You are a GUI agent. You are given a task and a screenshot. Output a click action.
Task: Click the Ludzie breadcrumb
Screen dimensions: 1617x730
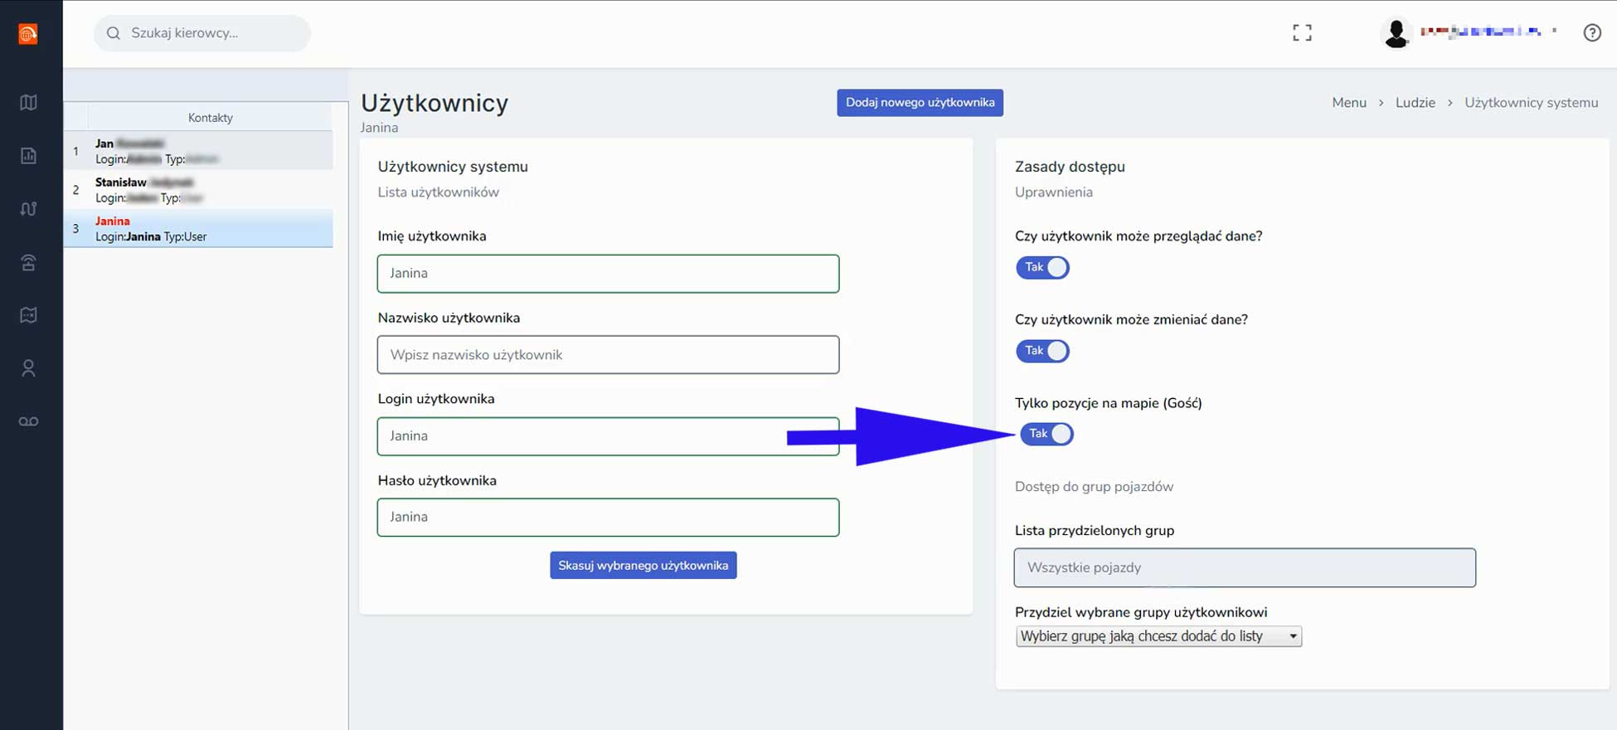[x=1415, y=103]
